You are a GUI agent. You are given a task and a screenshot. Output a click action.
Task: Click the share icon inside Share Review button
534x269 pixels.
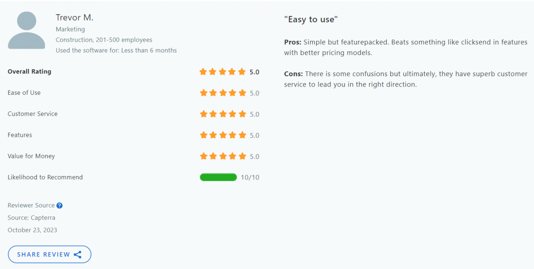tap(78, 254)
